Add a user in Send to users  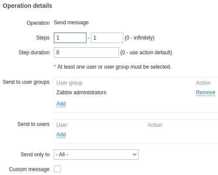point(61,135)
